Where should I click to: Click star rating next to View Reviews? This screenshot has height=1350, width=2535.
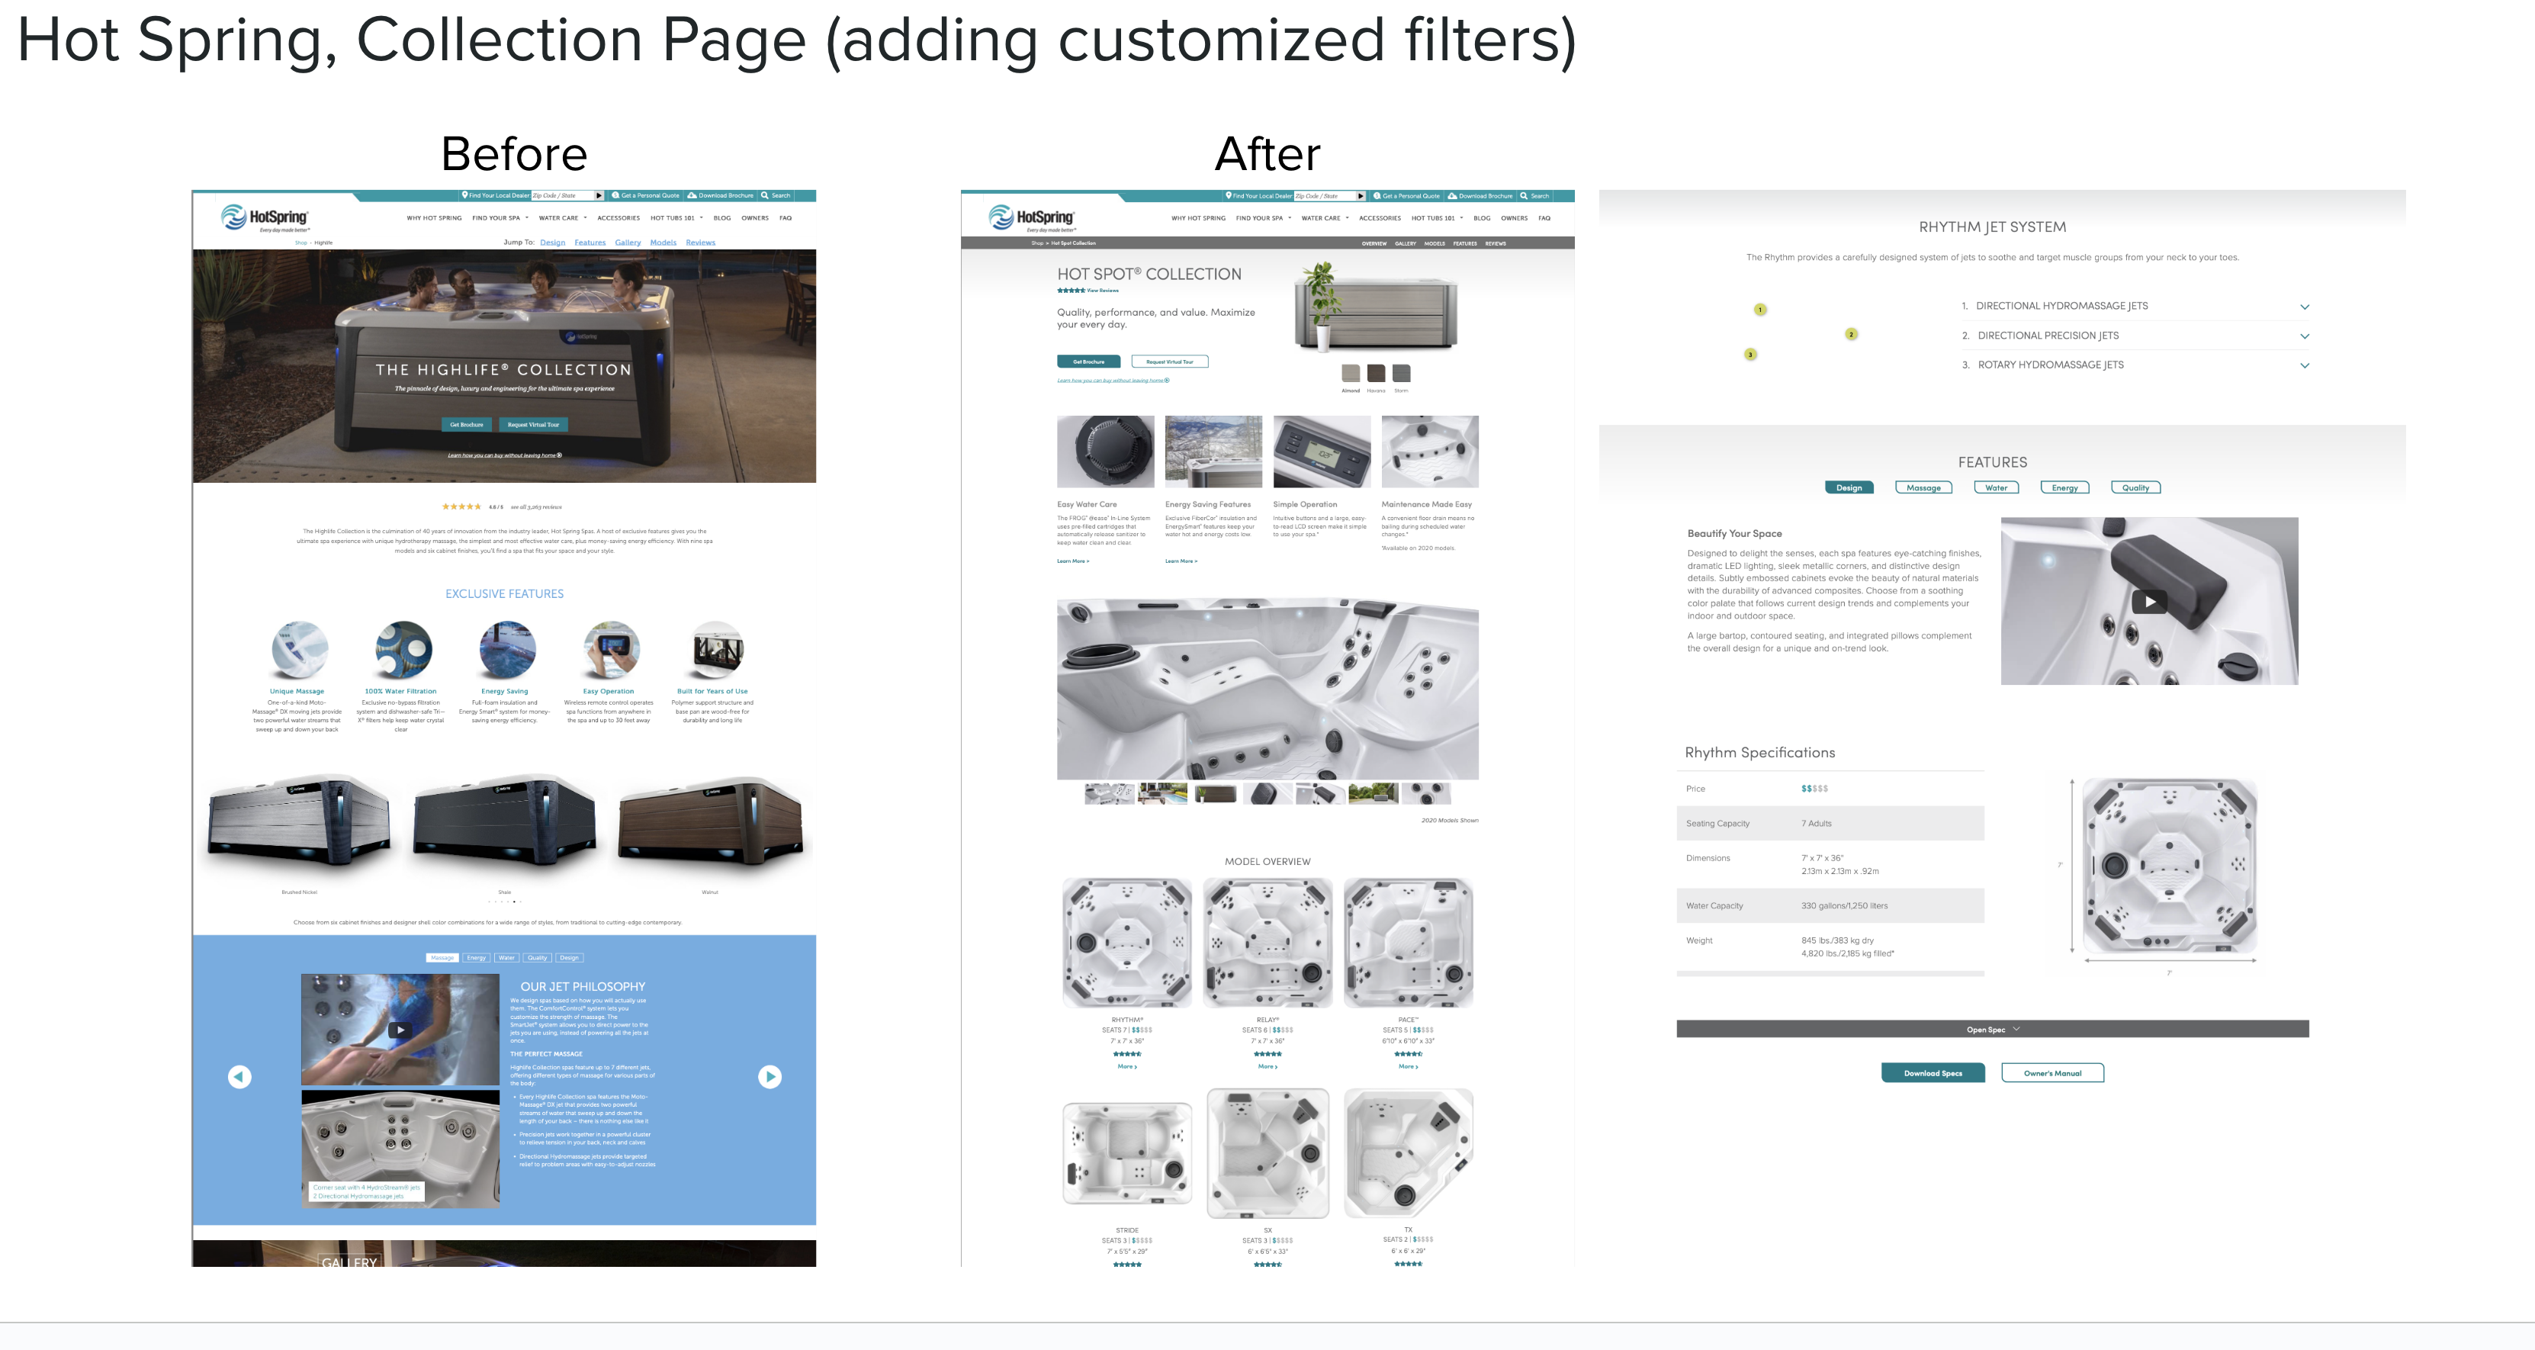1071,291
